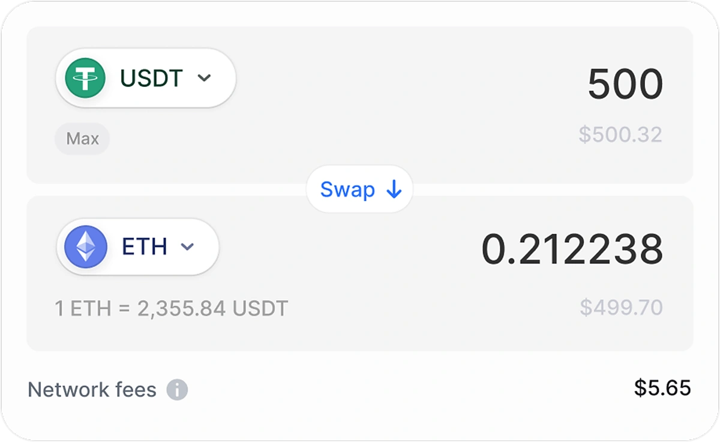Select the USDT token badge
Image resolution: width=720 pixels, height=442 pixels.
coord(145,78)
